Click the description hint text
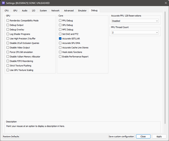Viewport: 169px width, 141px height. coord(35,126)
